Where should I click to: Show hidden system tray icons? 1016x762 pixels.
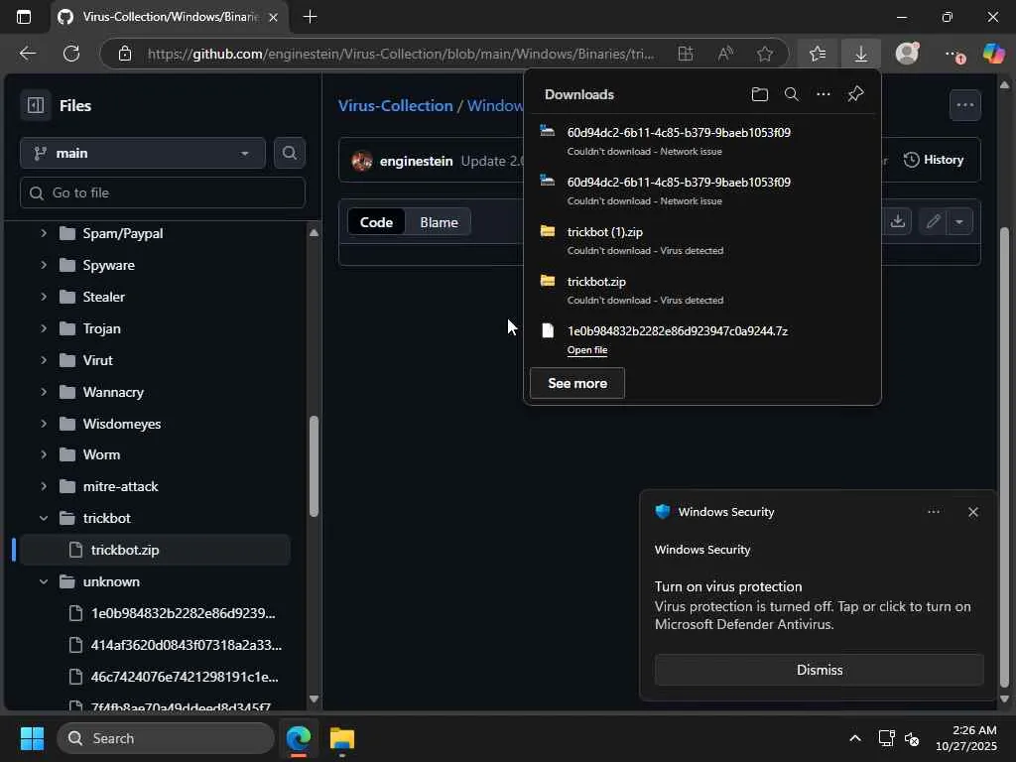pyautogui.click(x=855, y=738)
